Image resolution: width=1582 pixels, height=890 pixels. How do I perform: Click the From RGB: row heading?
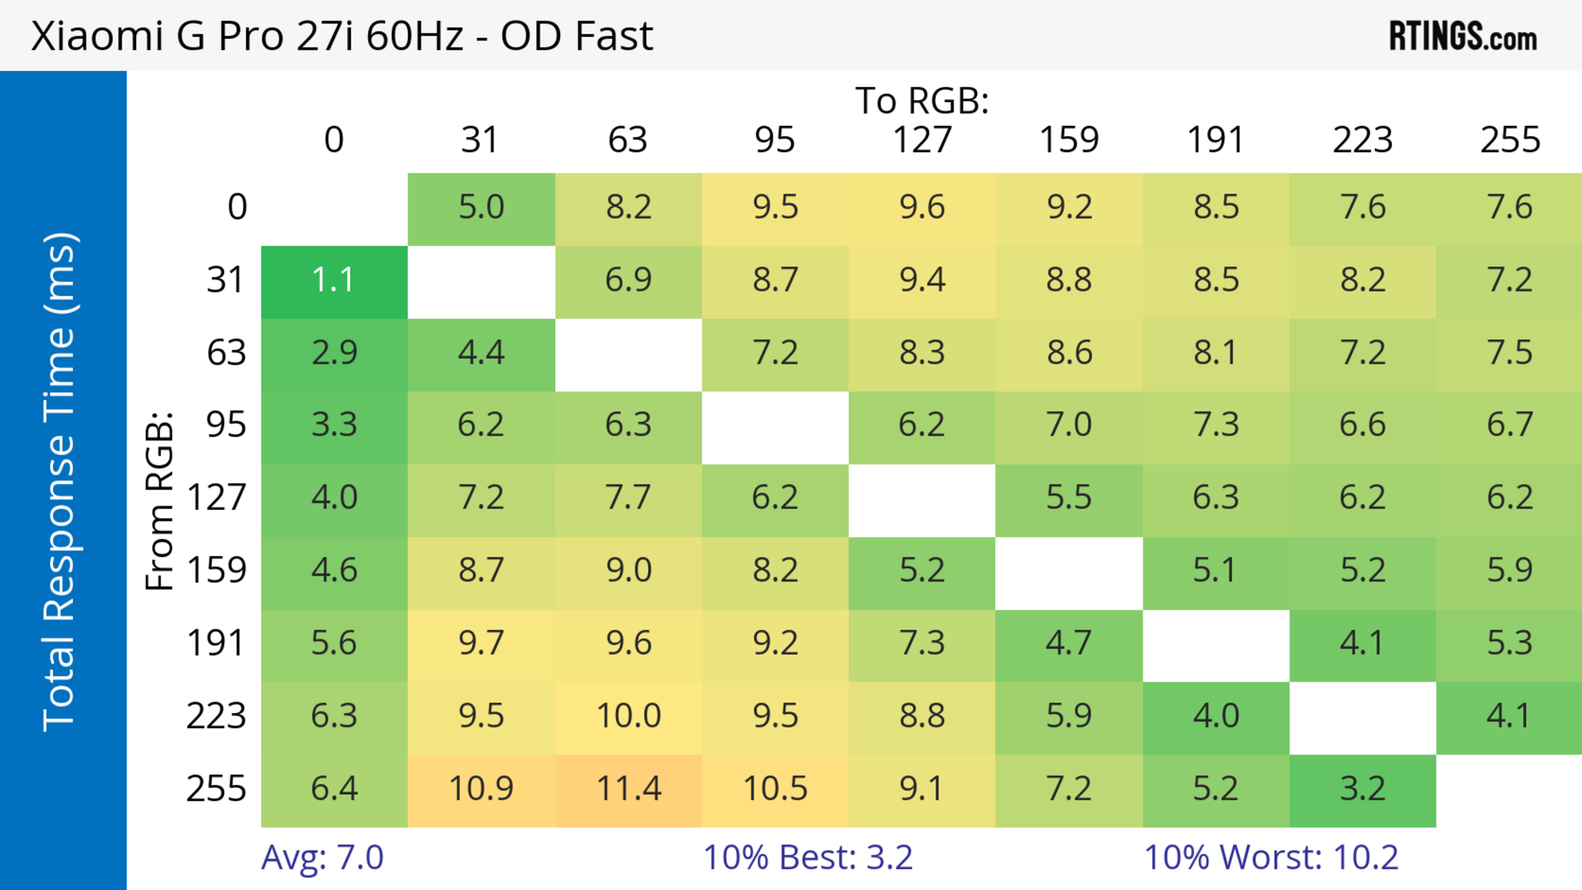click(x=160, y=502)
